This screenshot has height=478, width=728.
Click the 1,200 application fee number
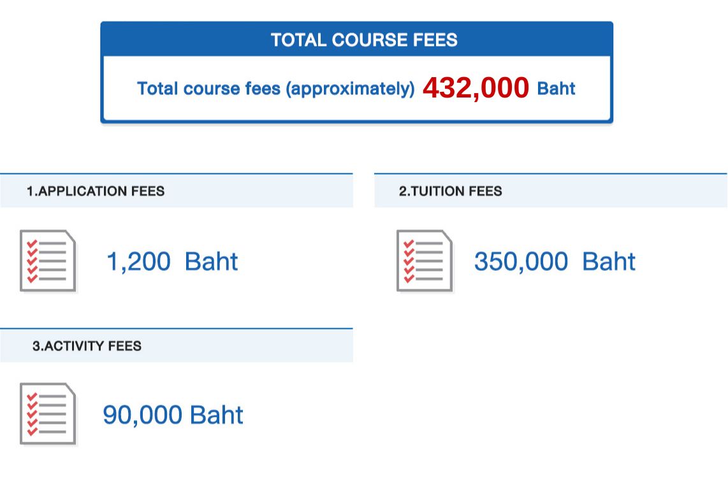[x=138, y=261]
